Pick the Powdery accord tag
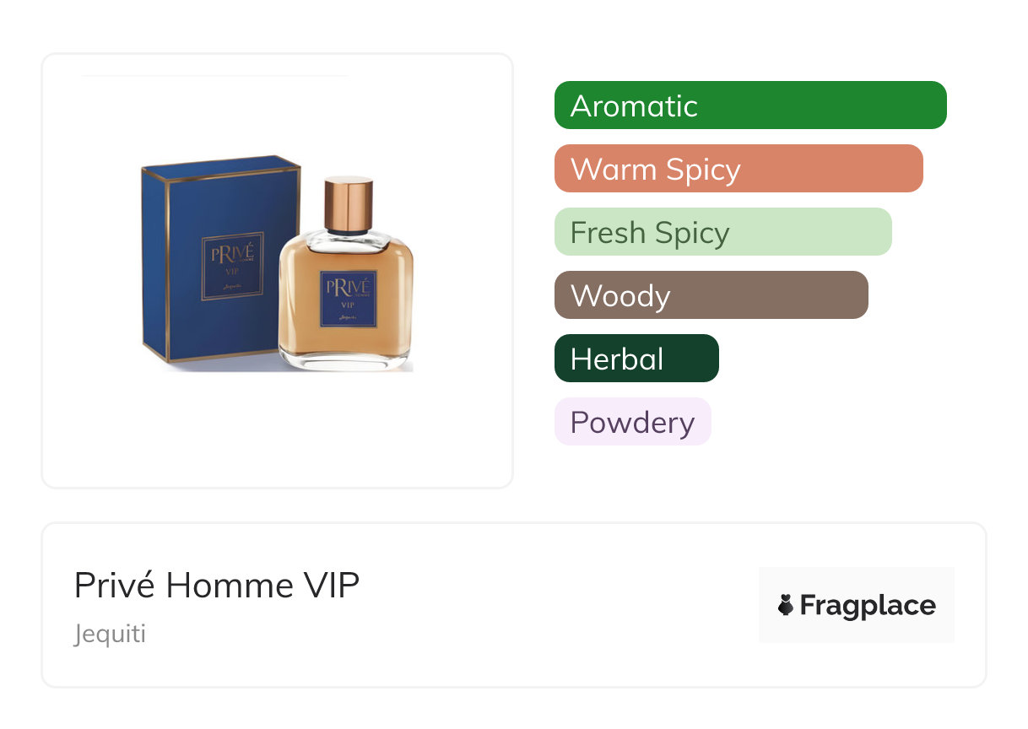The image size is (1028, 729). coord(632,422)
